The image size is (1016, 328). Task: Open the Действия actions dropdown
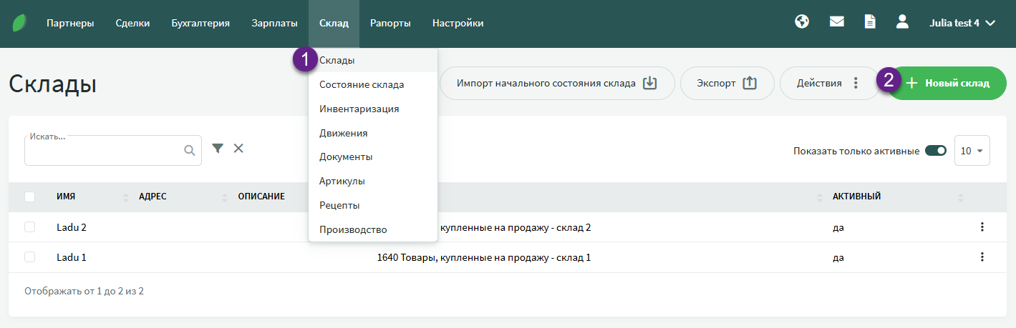[828, 84]
